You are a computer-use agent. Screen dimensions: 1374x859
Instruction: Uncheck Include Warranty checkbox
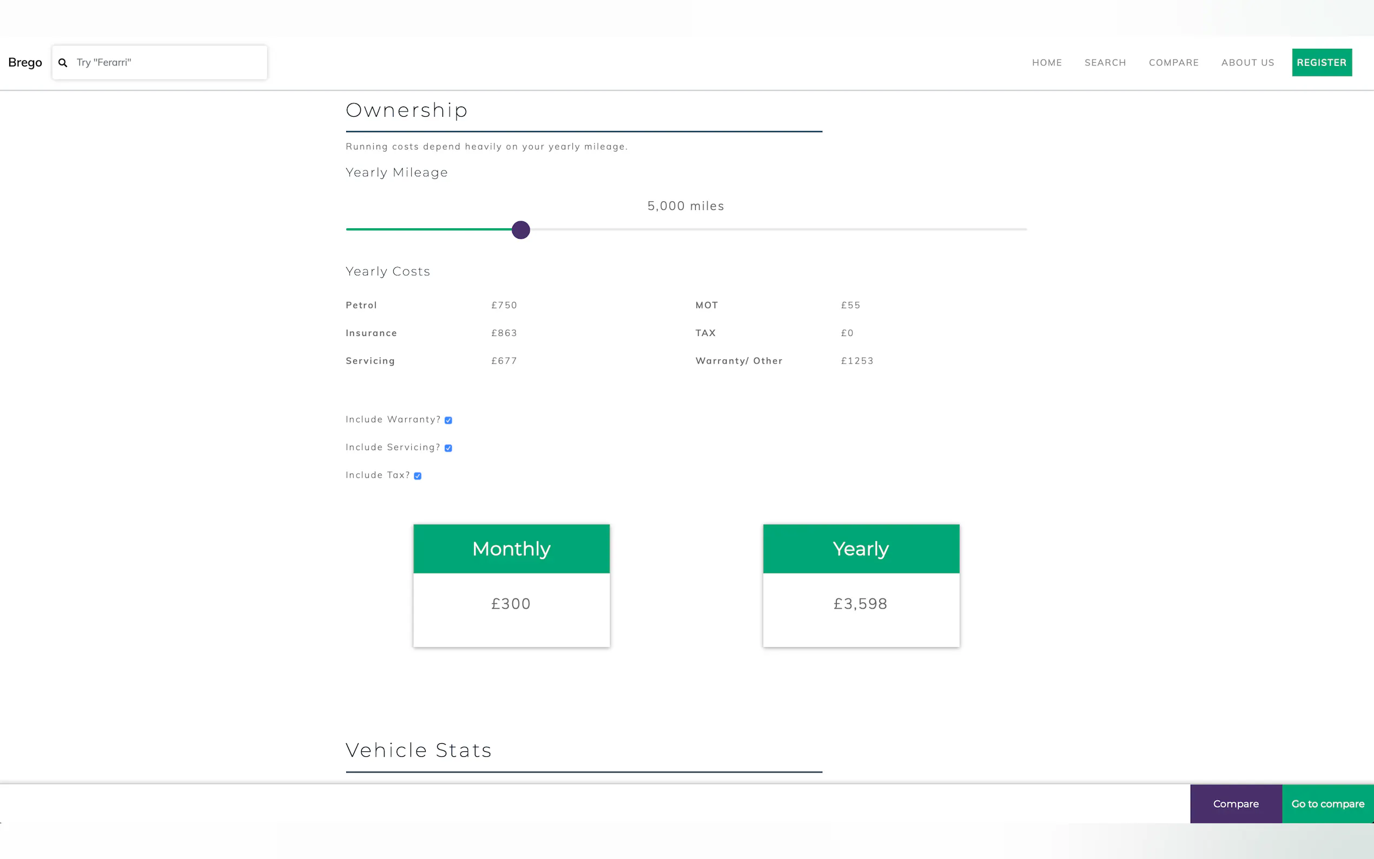[x=448, y=420]
